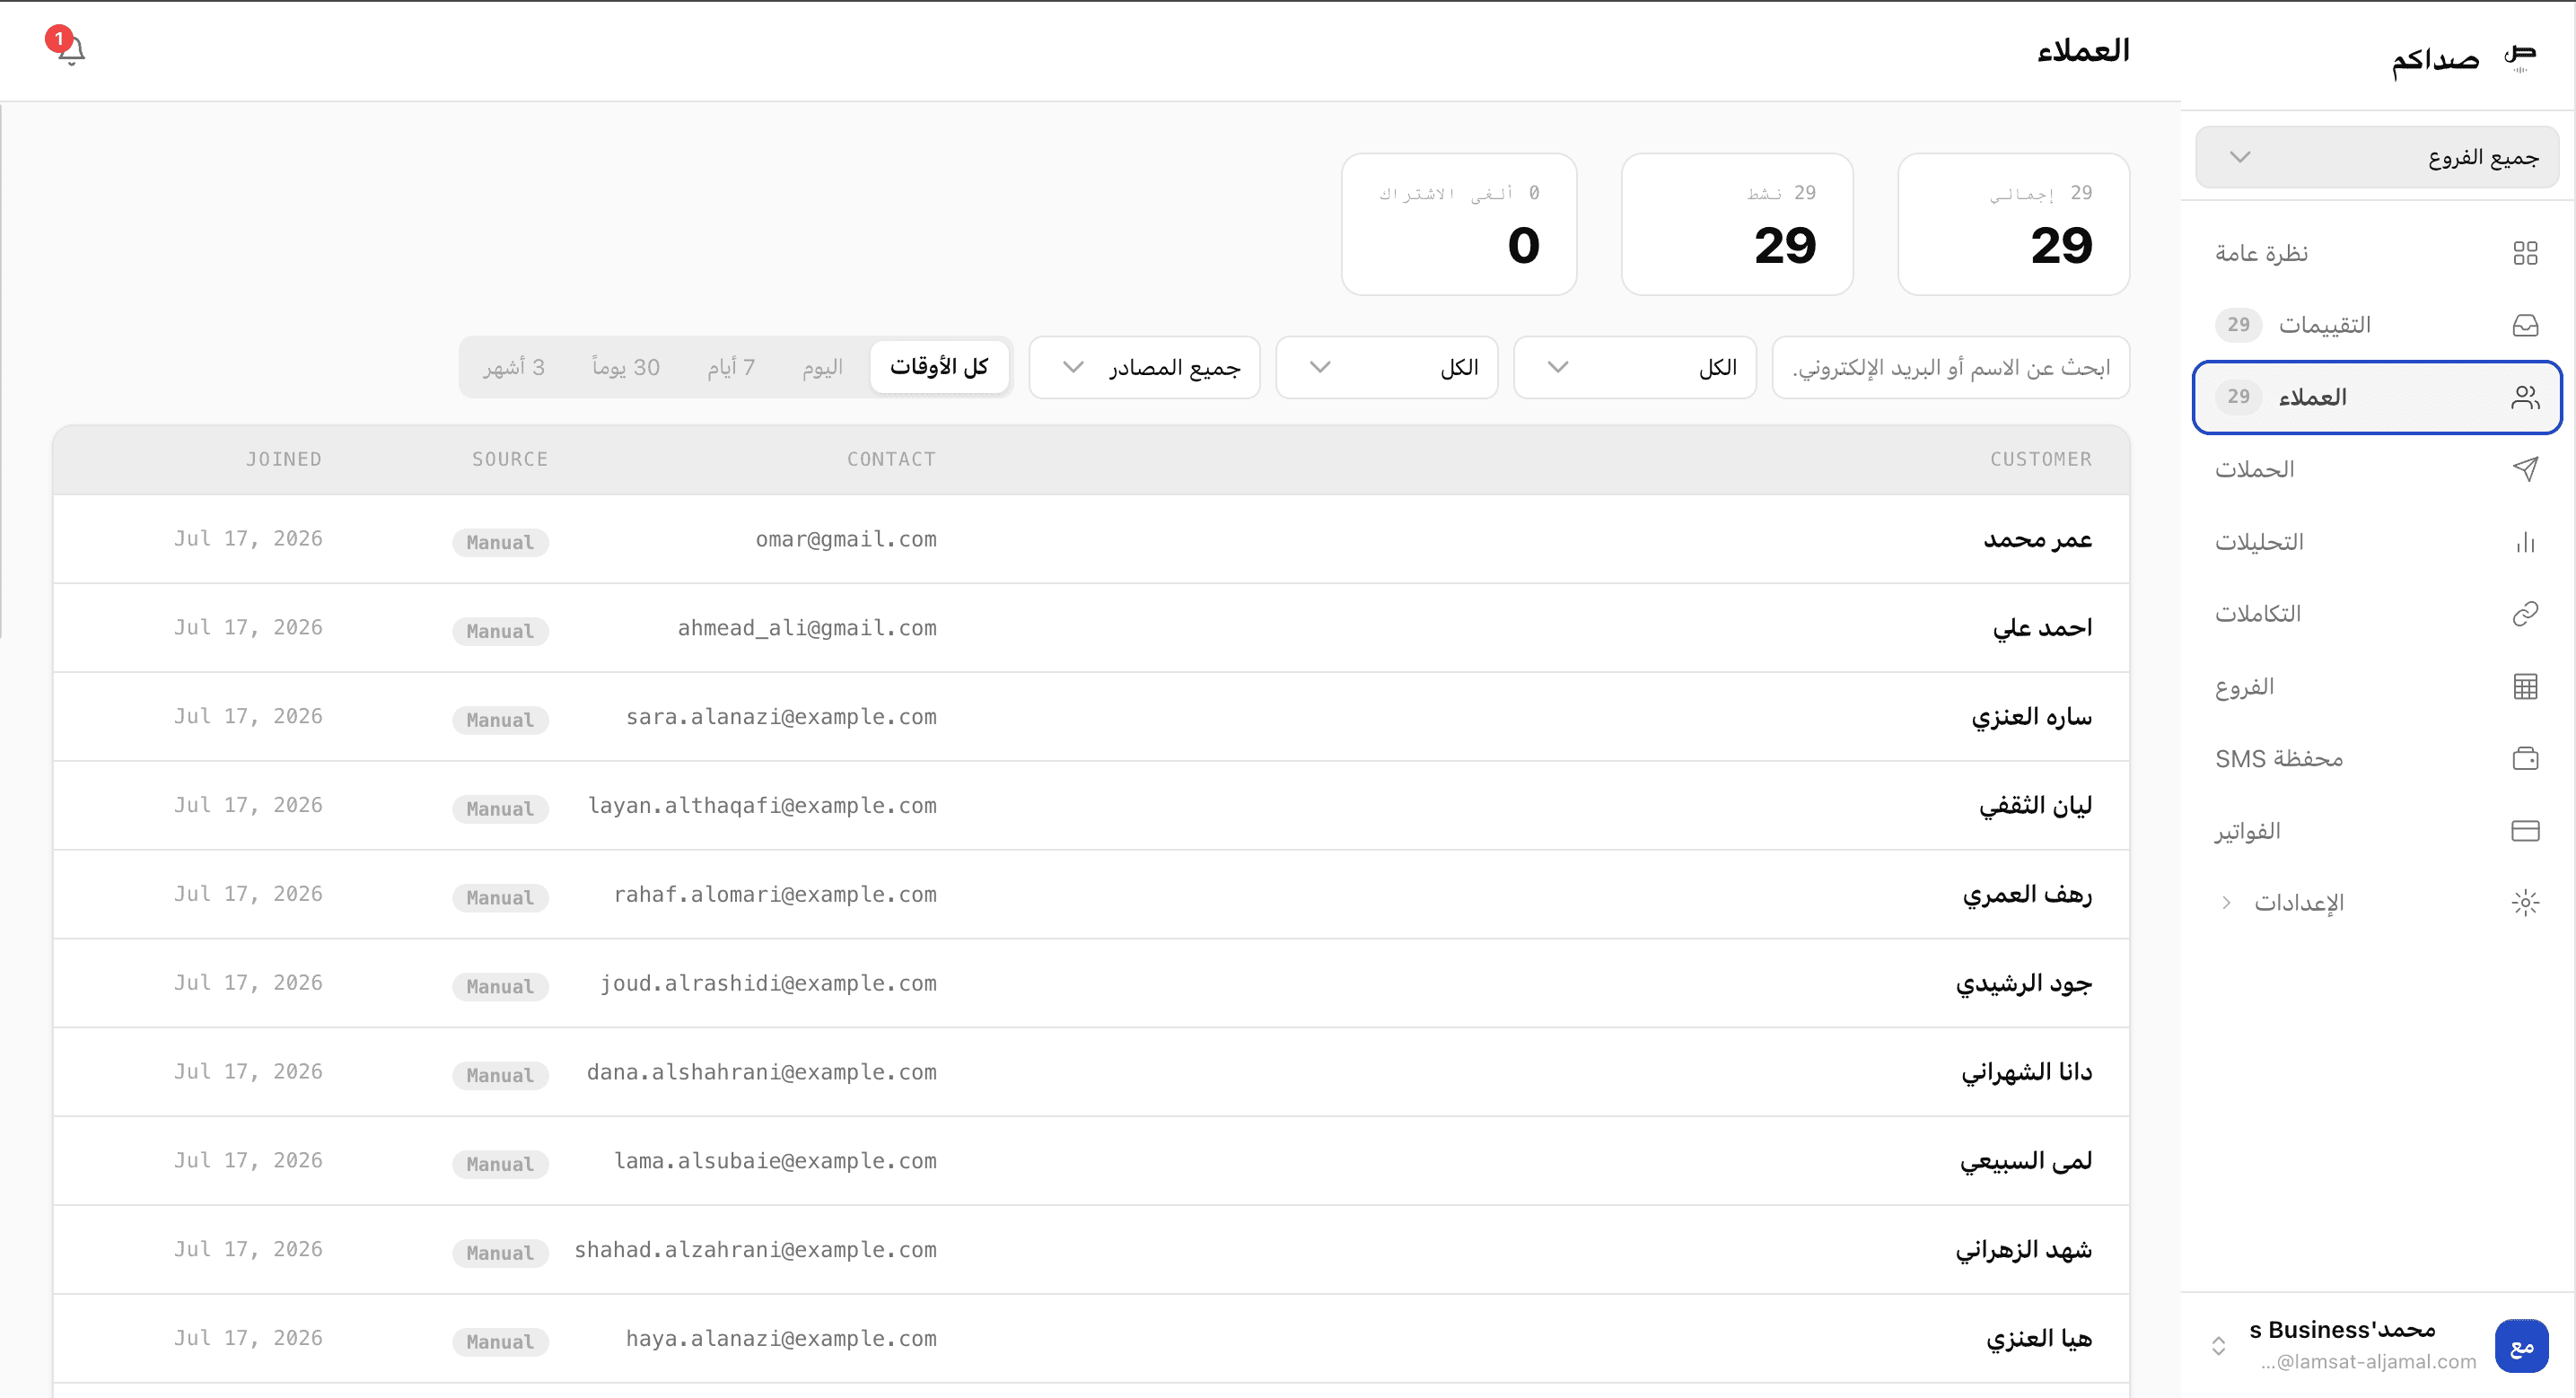Click the SMS wallet icon
2576x1398 pixels.
pyautogui.click(x=2525, y=758)
